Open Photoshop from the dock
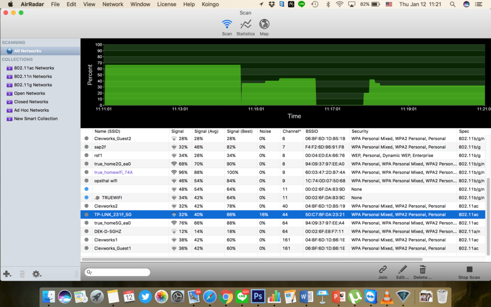The height and width of the screenshot is (307, 491). click(x=258, y=296)
